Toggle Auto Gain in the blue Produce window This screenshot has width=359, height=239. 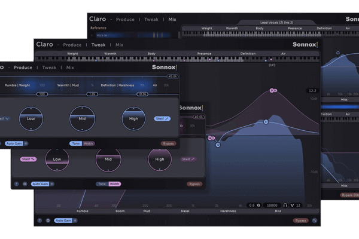tap(14, 143)
